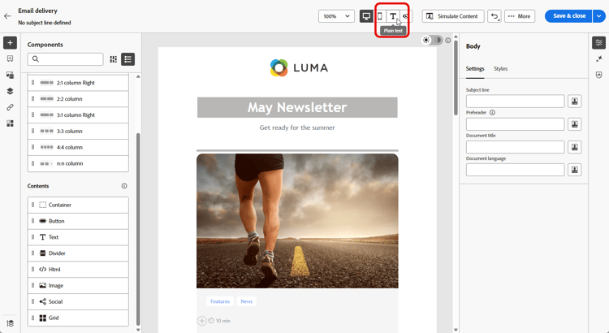Click the third right rail icon

(599, 75)
